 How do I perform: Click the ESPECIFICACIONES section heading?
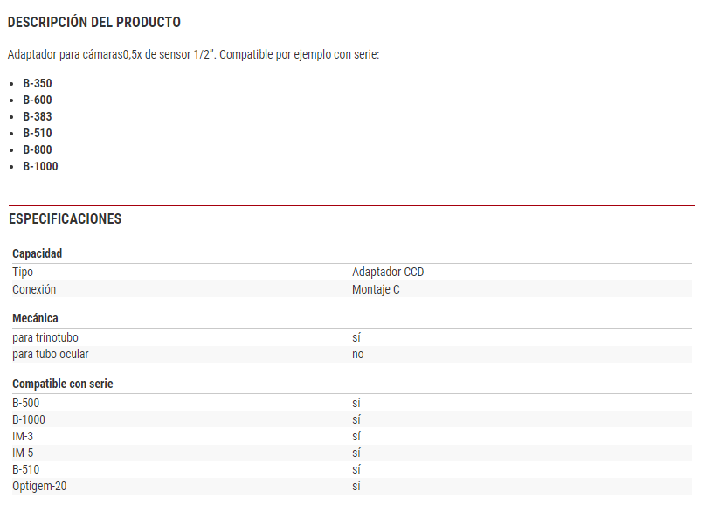point(65,218)
